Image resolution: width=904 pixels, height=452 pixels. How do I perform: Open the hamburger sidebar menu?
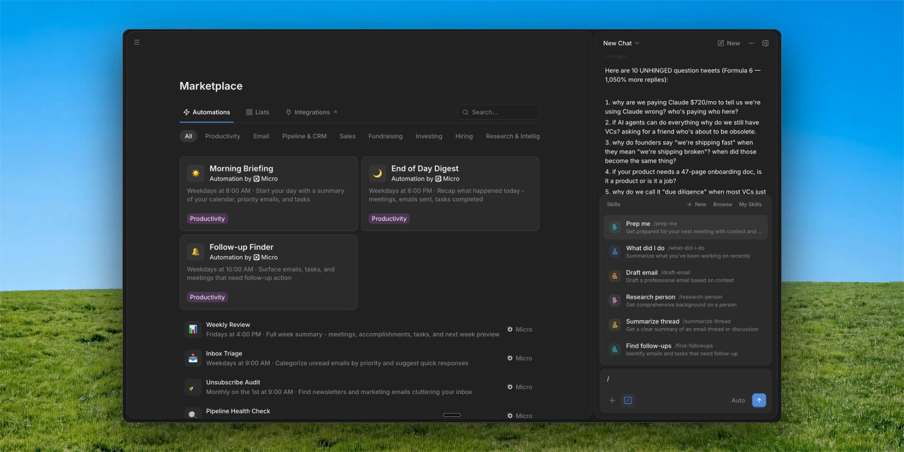pyautogui.click(x=137, y=42)
